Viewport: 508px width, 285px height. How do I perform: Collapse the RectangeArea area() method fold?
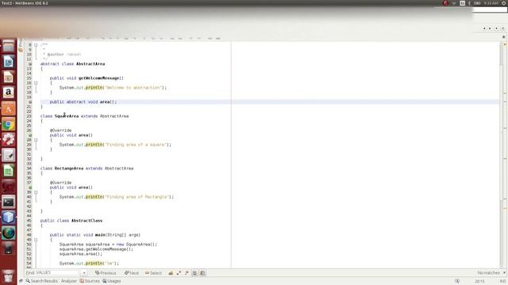(x=36, y=192)
